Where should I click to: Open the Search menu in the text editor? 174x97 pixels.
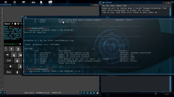coord(112,6)
